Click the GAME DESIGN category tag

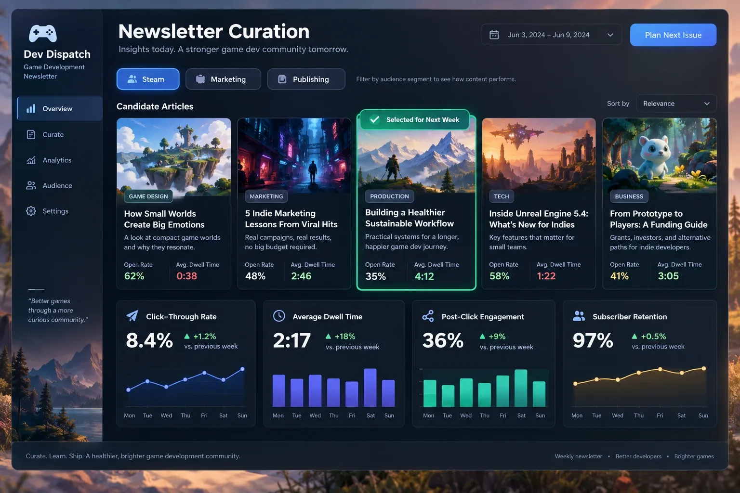(148, 196)
